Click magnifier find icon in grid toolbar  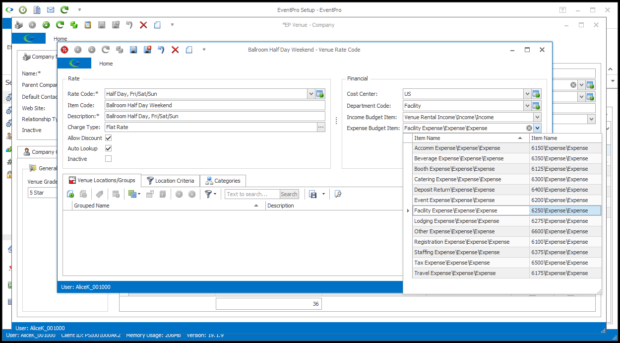click(x=338, y=194)
